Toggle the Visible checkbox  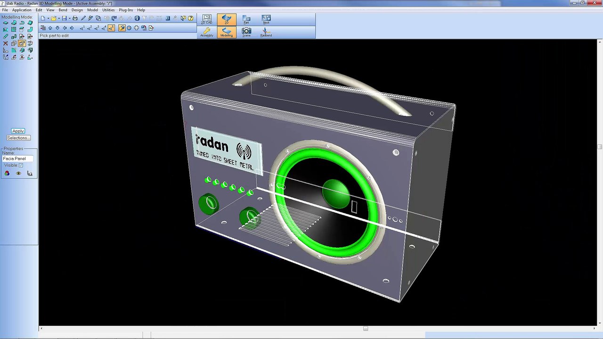coord(21,165)
